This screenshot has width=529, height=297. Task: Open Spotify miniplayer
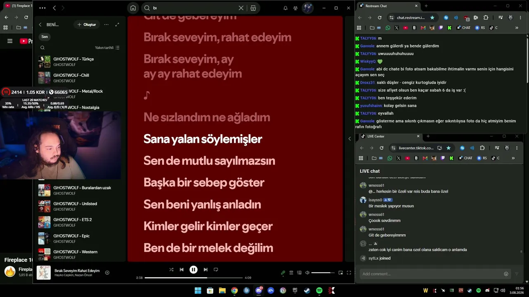coord(341,273)
